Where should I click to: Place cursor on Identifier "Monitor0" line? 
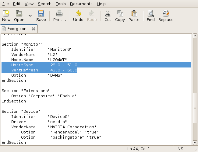coord(41,50)
